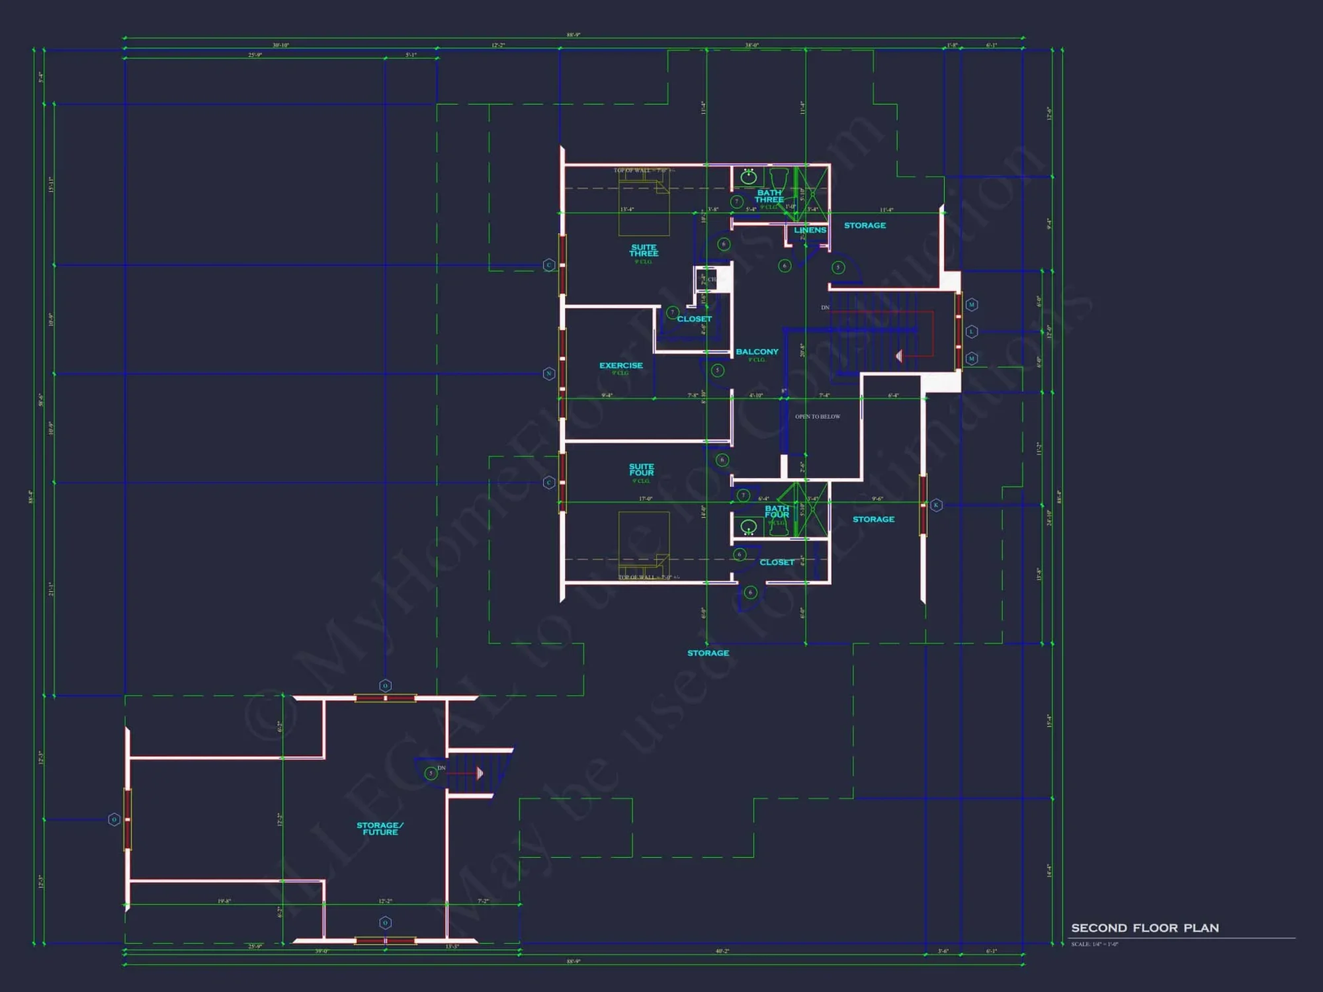Click the Bath Four sink symbol
This screenshot has width=1323, height=992.
(x=749, y=527)
